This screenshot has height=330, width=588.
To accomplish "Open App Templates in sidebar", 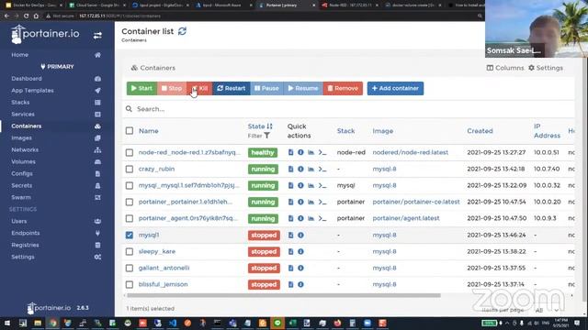I will click(x=32, y=91).
